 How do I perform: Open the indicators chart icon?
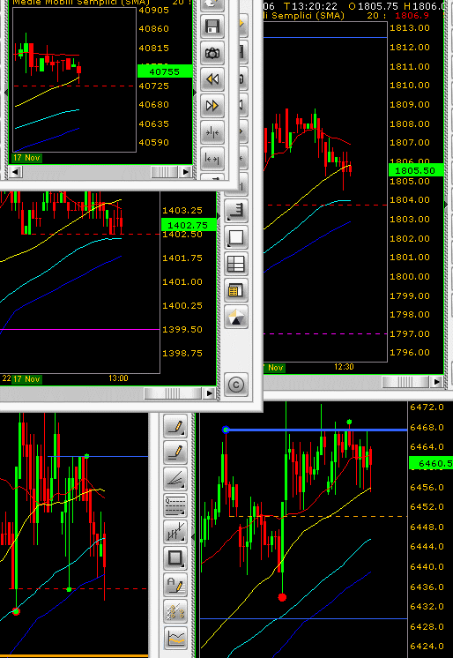pyautogui.click(x=175, y=639)
